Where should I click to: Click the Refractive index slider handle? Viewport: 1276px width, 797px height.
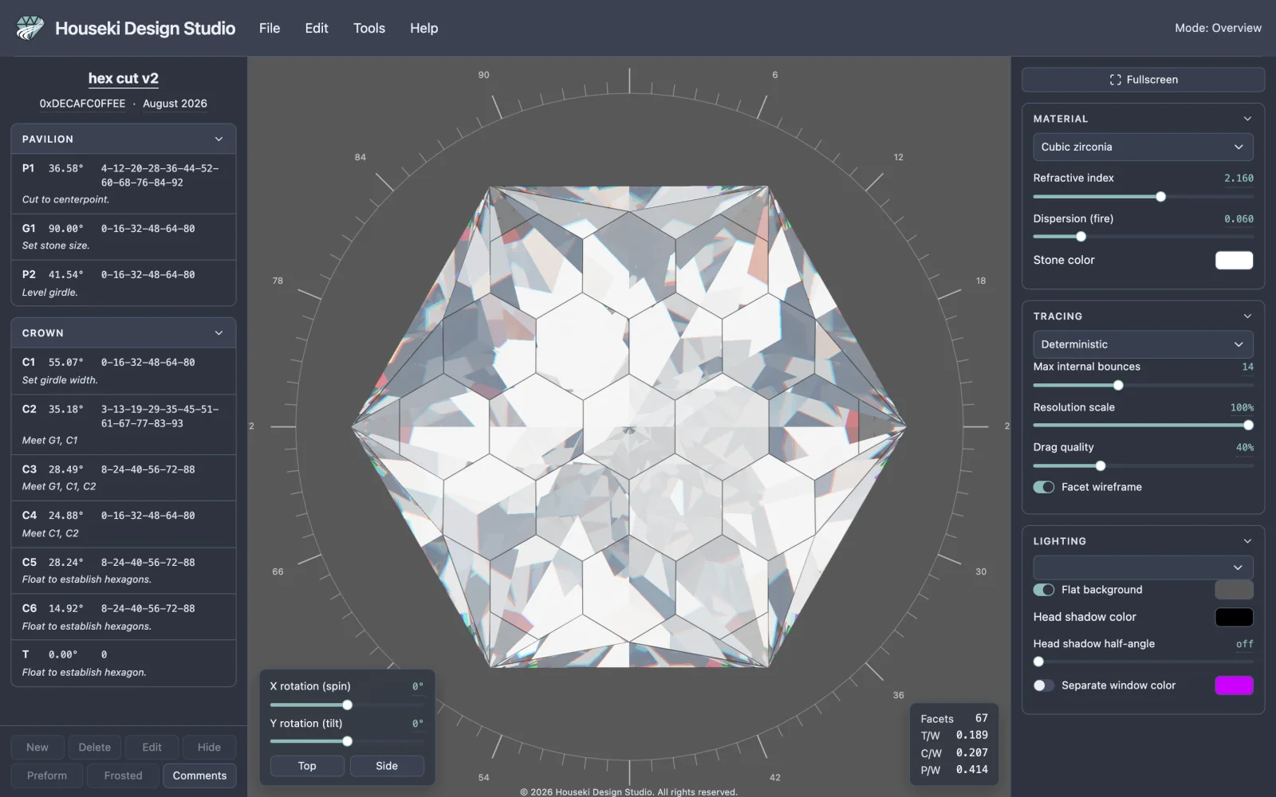coord(1160,197)
